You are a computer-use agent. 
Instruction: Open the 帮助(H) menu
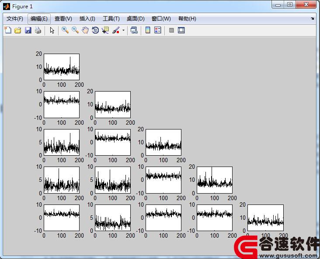pyautogui.click(x=187, y=19)
